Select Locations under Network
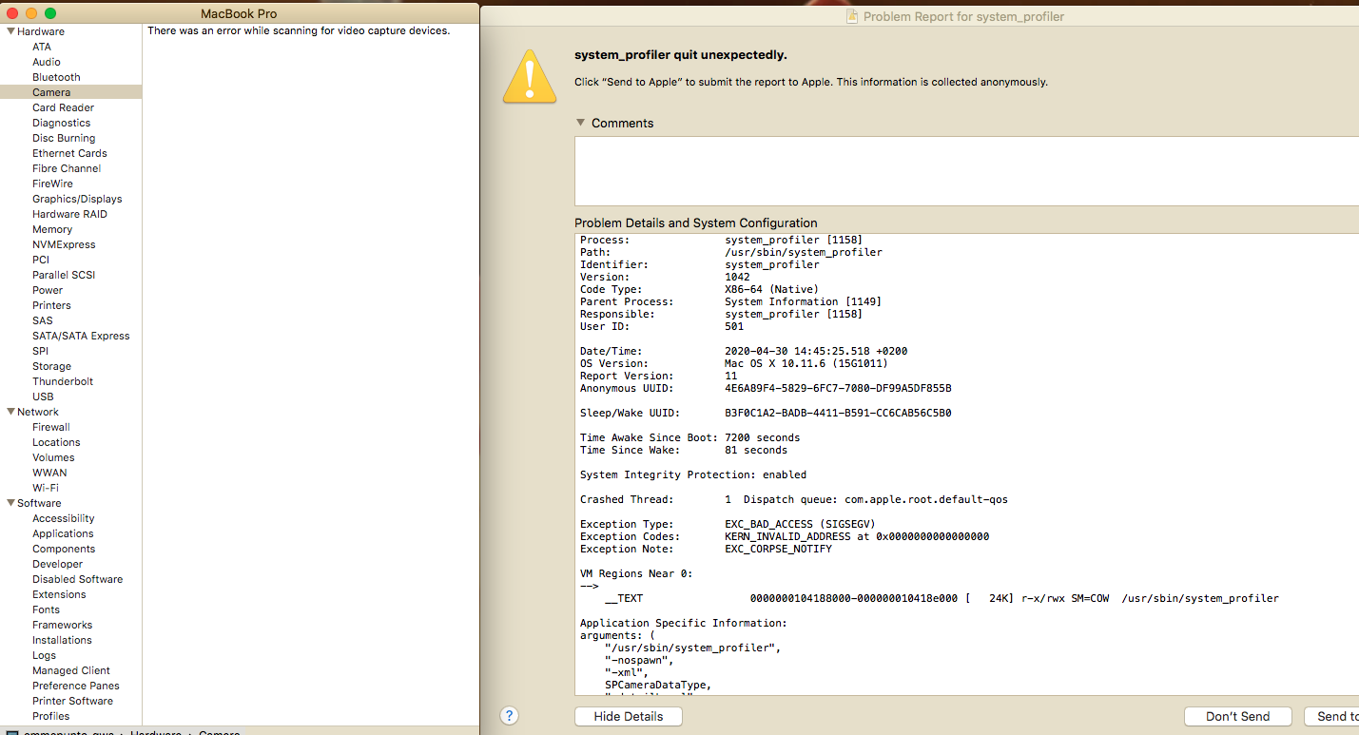The image size is (1359, 735). tap(56, 442)
